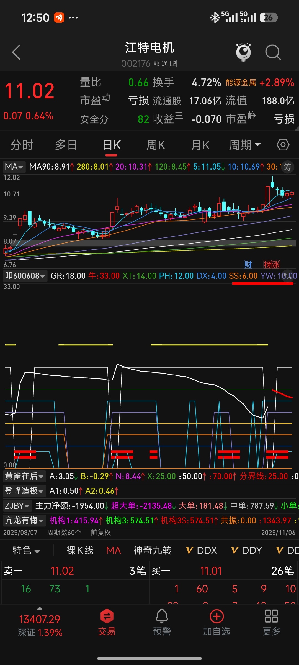Tap the 牛:33.00 indicator value
Screen dimensions: 299x665
click(104, 276)
